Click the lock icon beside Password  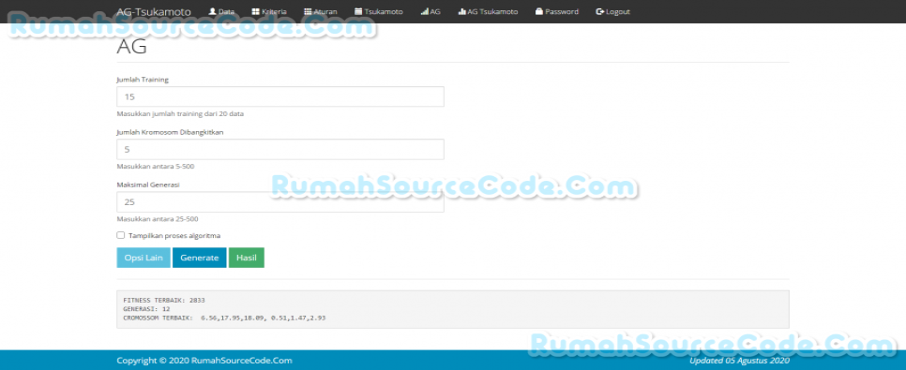539,11
